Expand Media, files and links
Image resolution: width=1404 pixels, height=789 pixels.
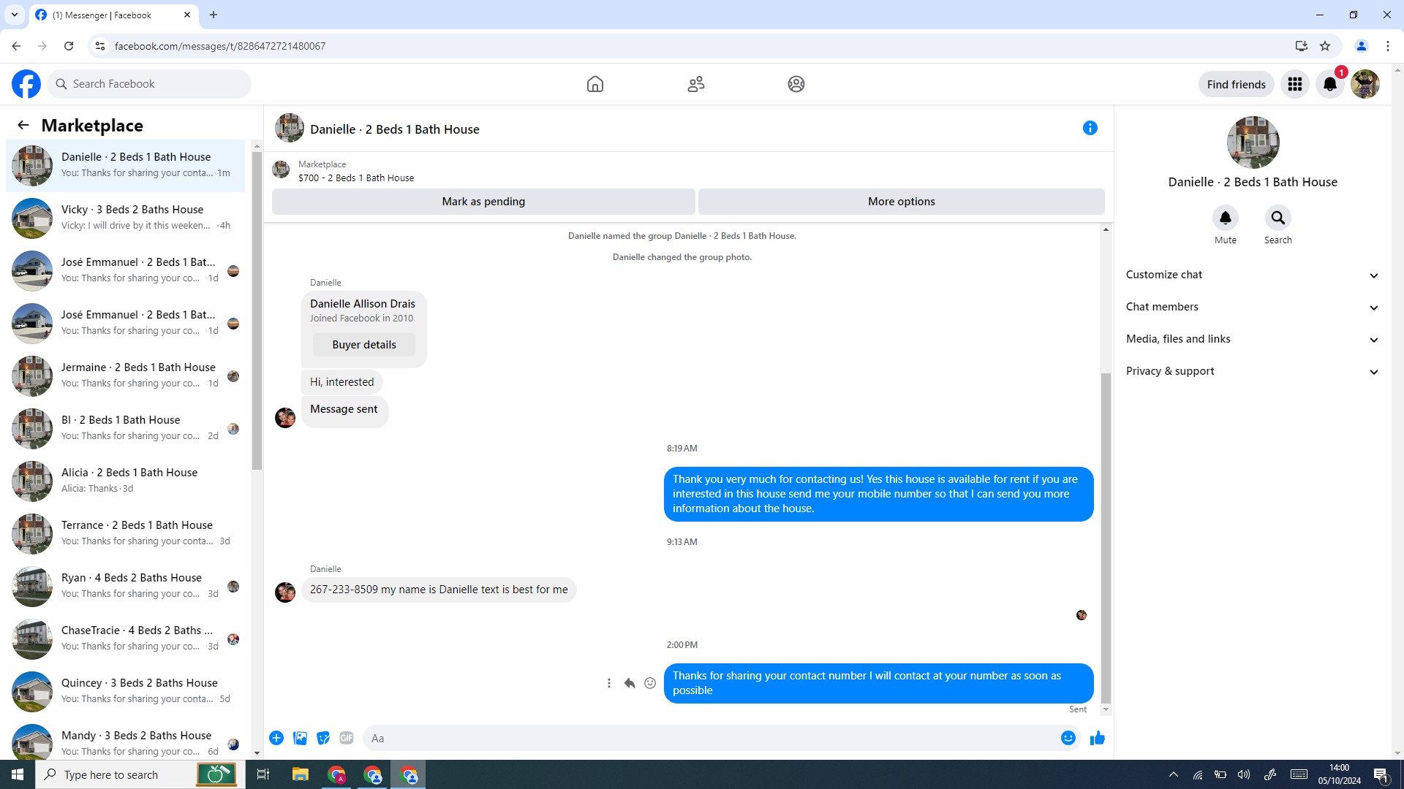1252,339
